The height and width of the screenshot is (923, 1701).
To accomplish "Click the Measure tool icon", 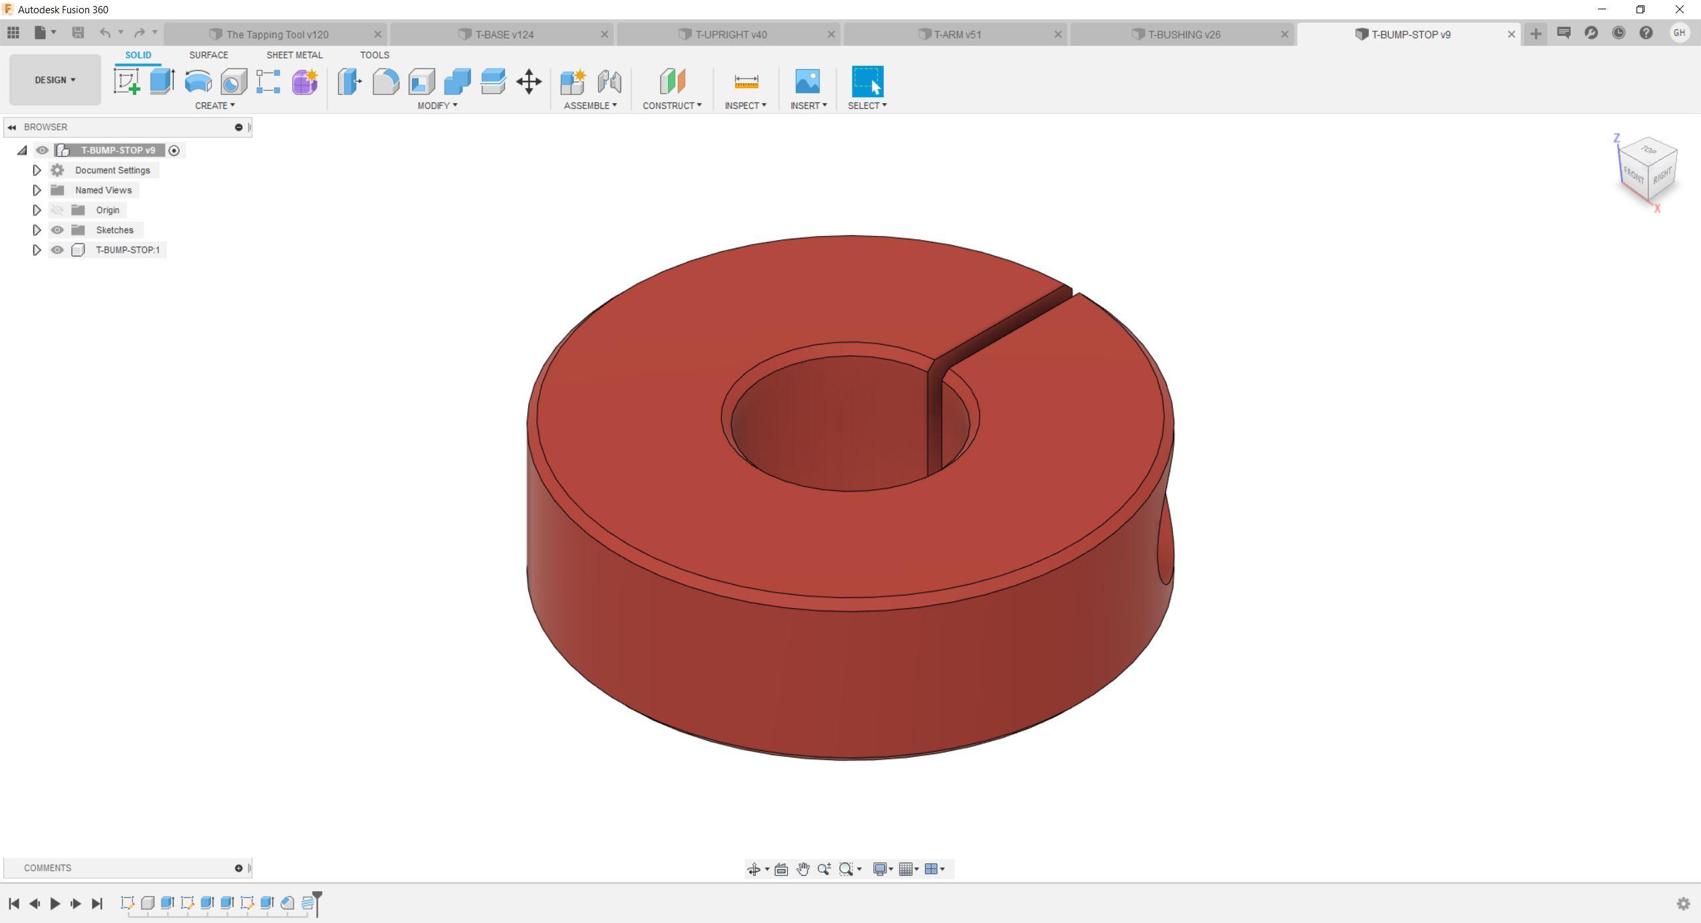I will click(x=746, y=81).
